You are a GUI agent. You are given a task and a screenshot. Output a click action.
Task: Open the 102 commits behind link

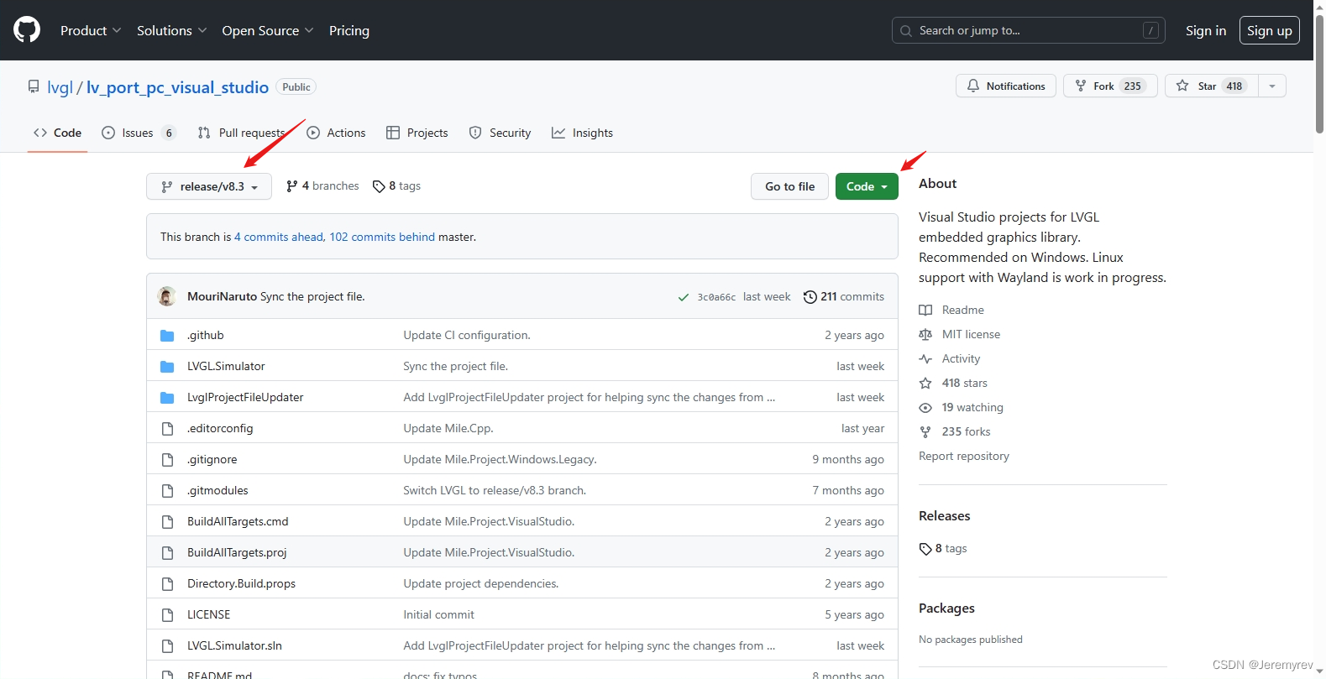382,237
